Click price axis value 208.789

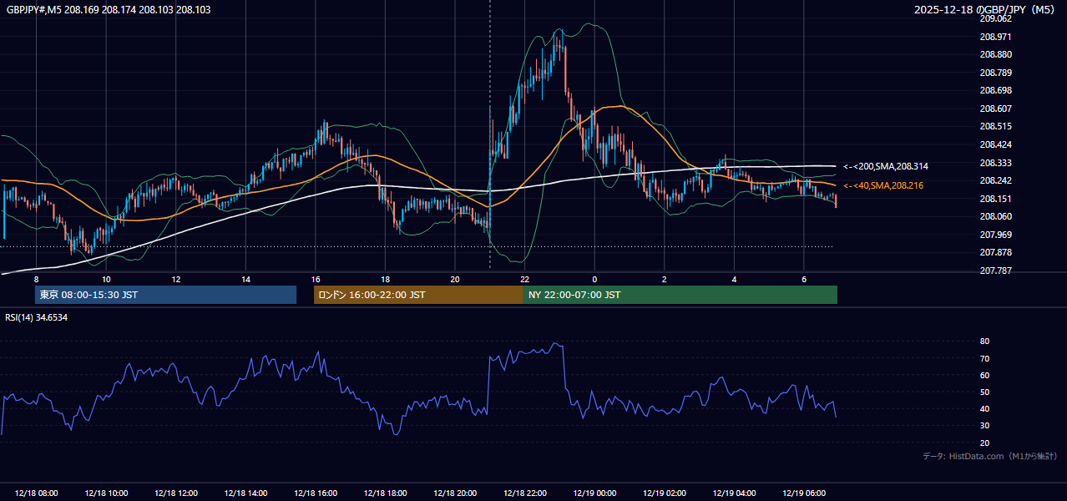pyautogui.click(x=995, y=73)
